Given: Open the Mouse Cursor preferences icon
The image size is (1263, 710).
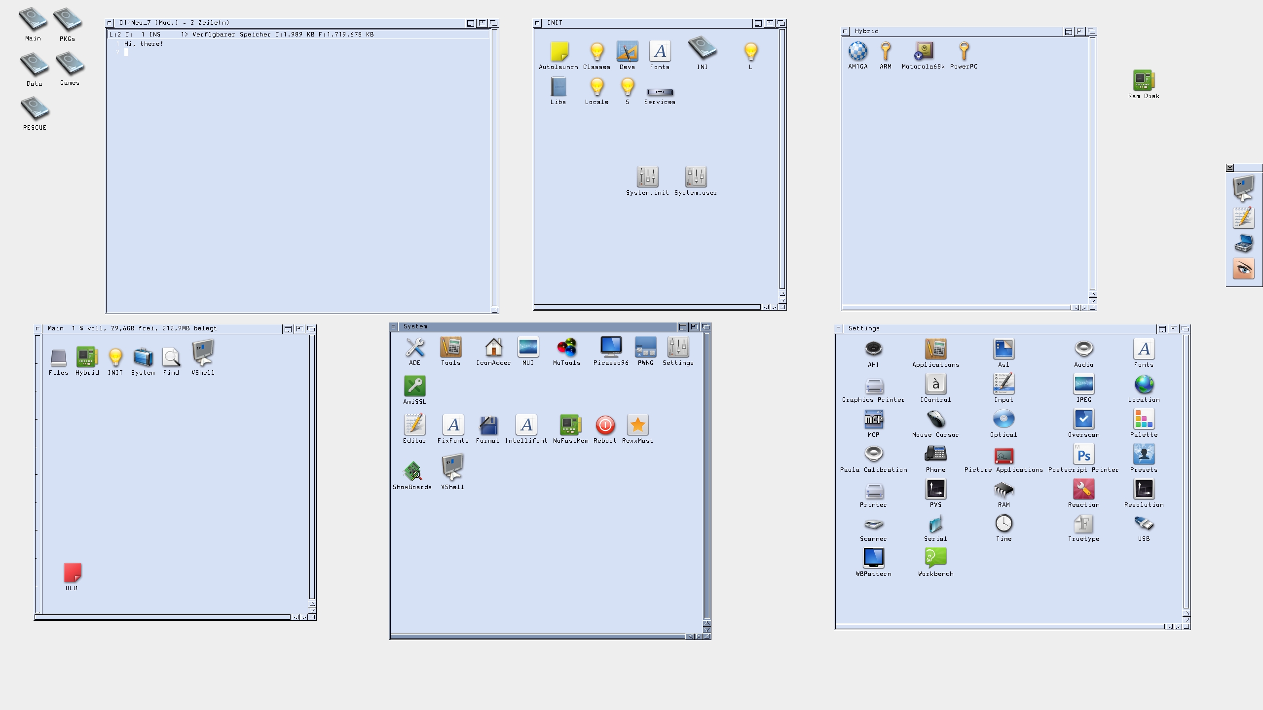Looking at the screenshot, I should click(935, 420).
